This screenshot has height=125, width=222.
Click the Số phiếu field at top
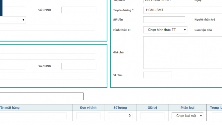164,1
